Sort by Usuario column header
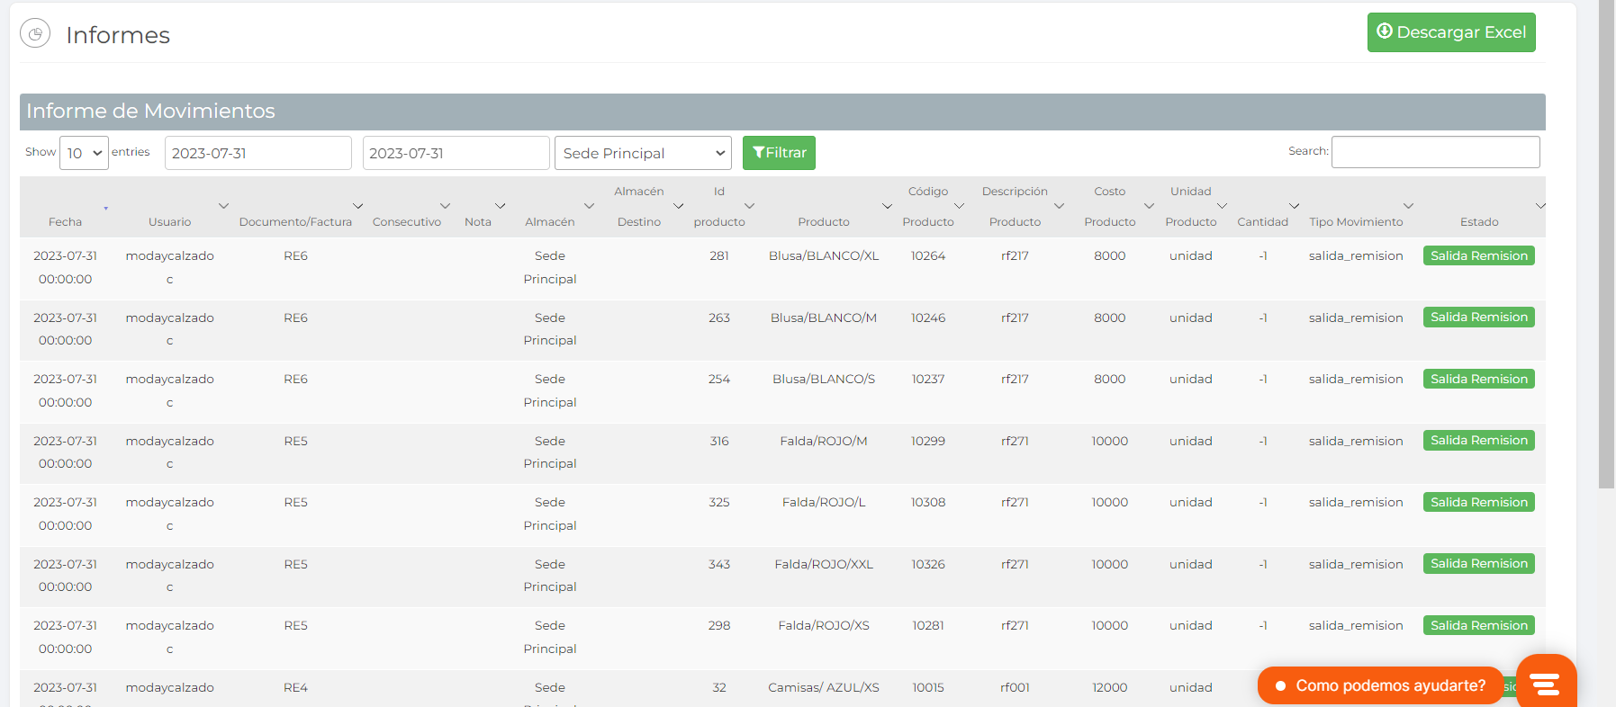1616x707 pixels. [x=170, y=222]
